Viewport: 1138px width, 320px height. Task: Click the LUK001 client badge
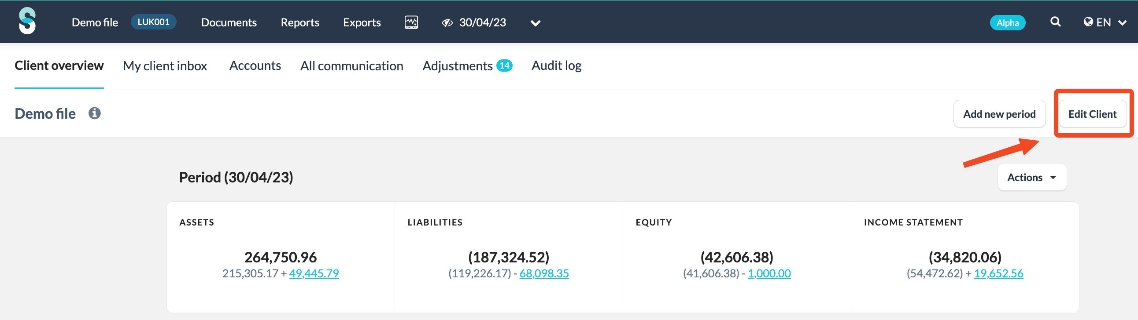coord(153,22)
